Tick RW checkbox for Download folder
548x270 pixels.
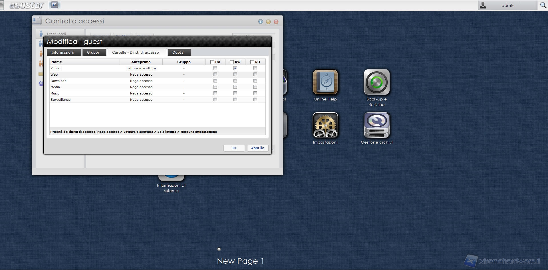tap(235, 81)
